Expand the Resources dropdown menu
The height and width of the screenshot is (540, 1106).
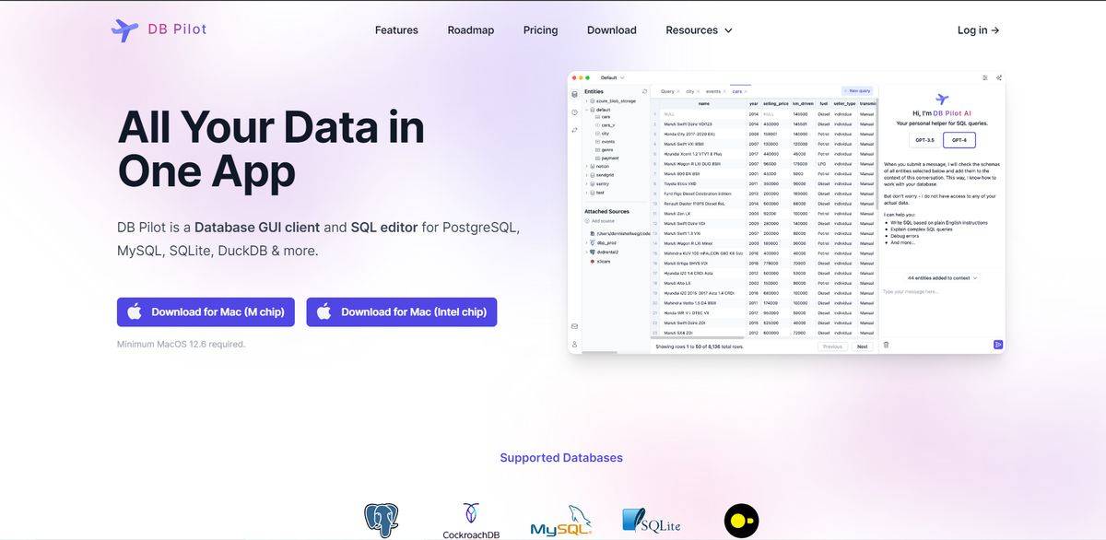click(691, 30)
